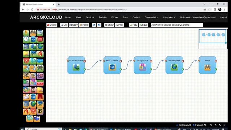Select the hourglass delay palette icon

pos(33,90)
